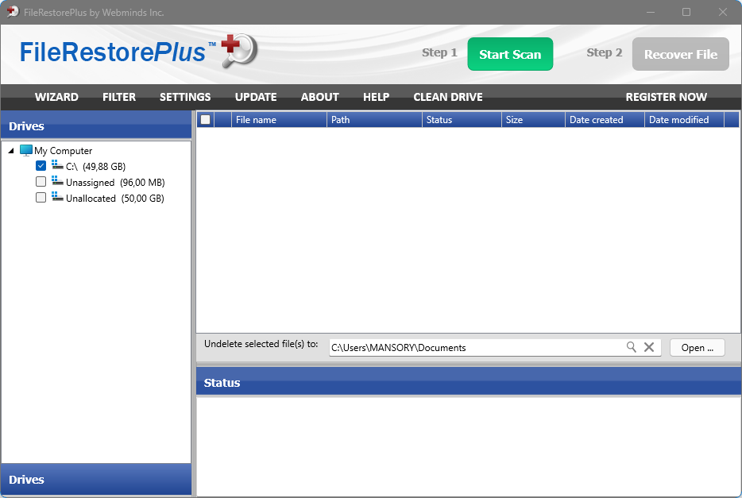The width and height of the screenshot is (742, 498).
Task: Select the My Computer tree item
Action: [x=63, y=151]
